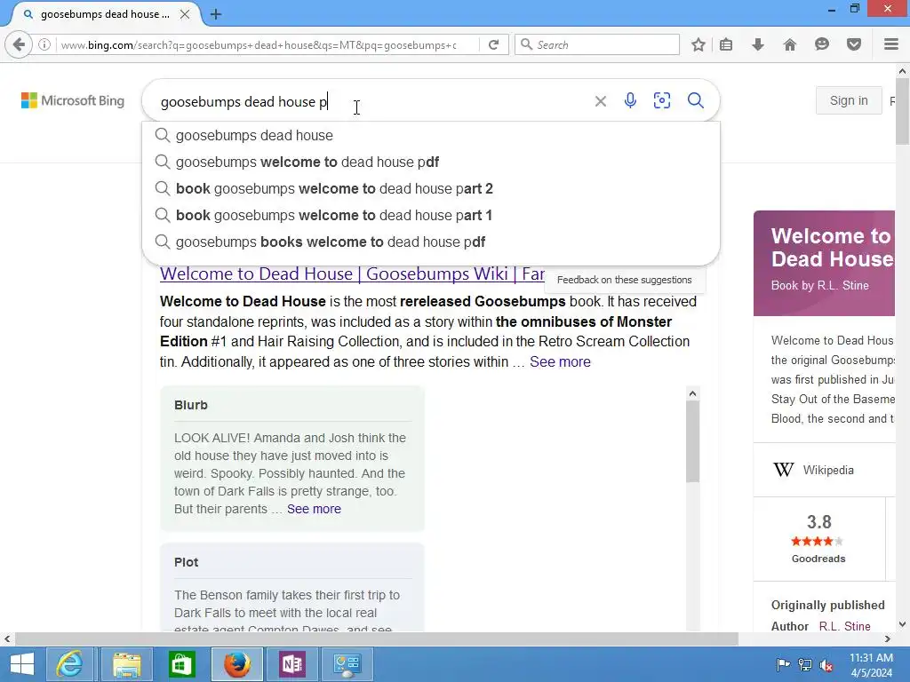
Task: Focus the Bing search input field
Action: coord(371,101)
